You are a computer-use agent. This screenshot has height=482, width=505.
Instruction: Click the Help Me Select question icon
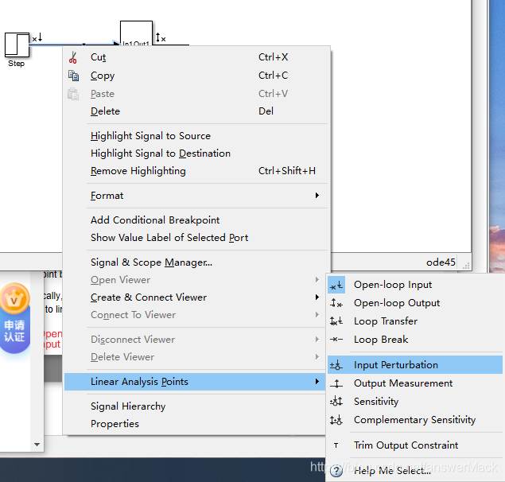coord(336,471)
